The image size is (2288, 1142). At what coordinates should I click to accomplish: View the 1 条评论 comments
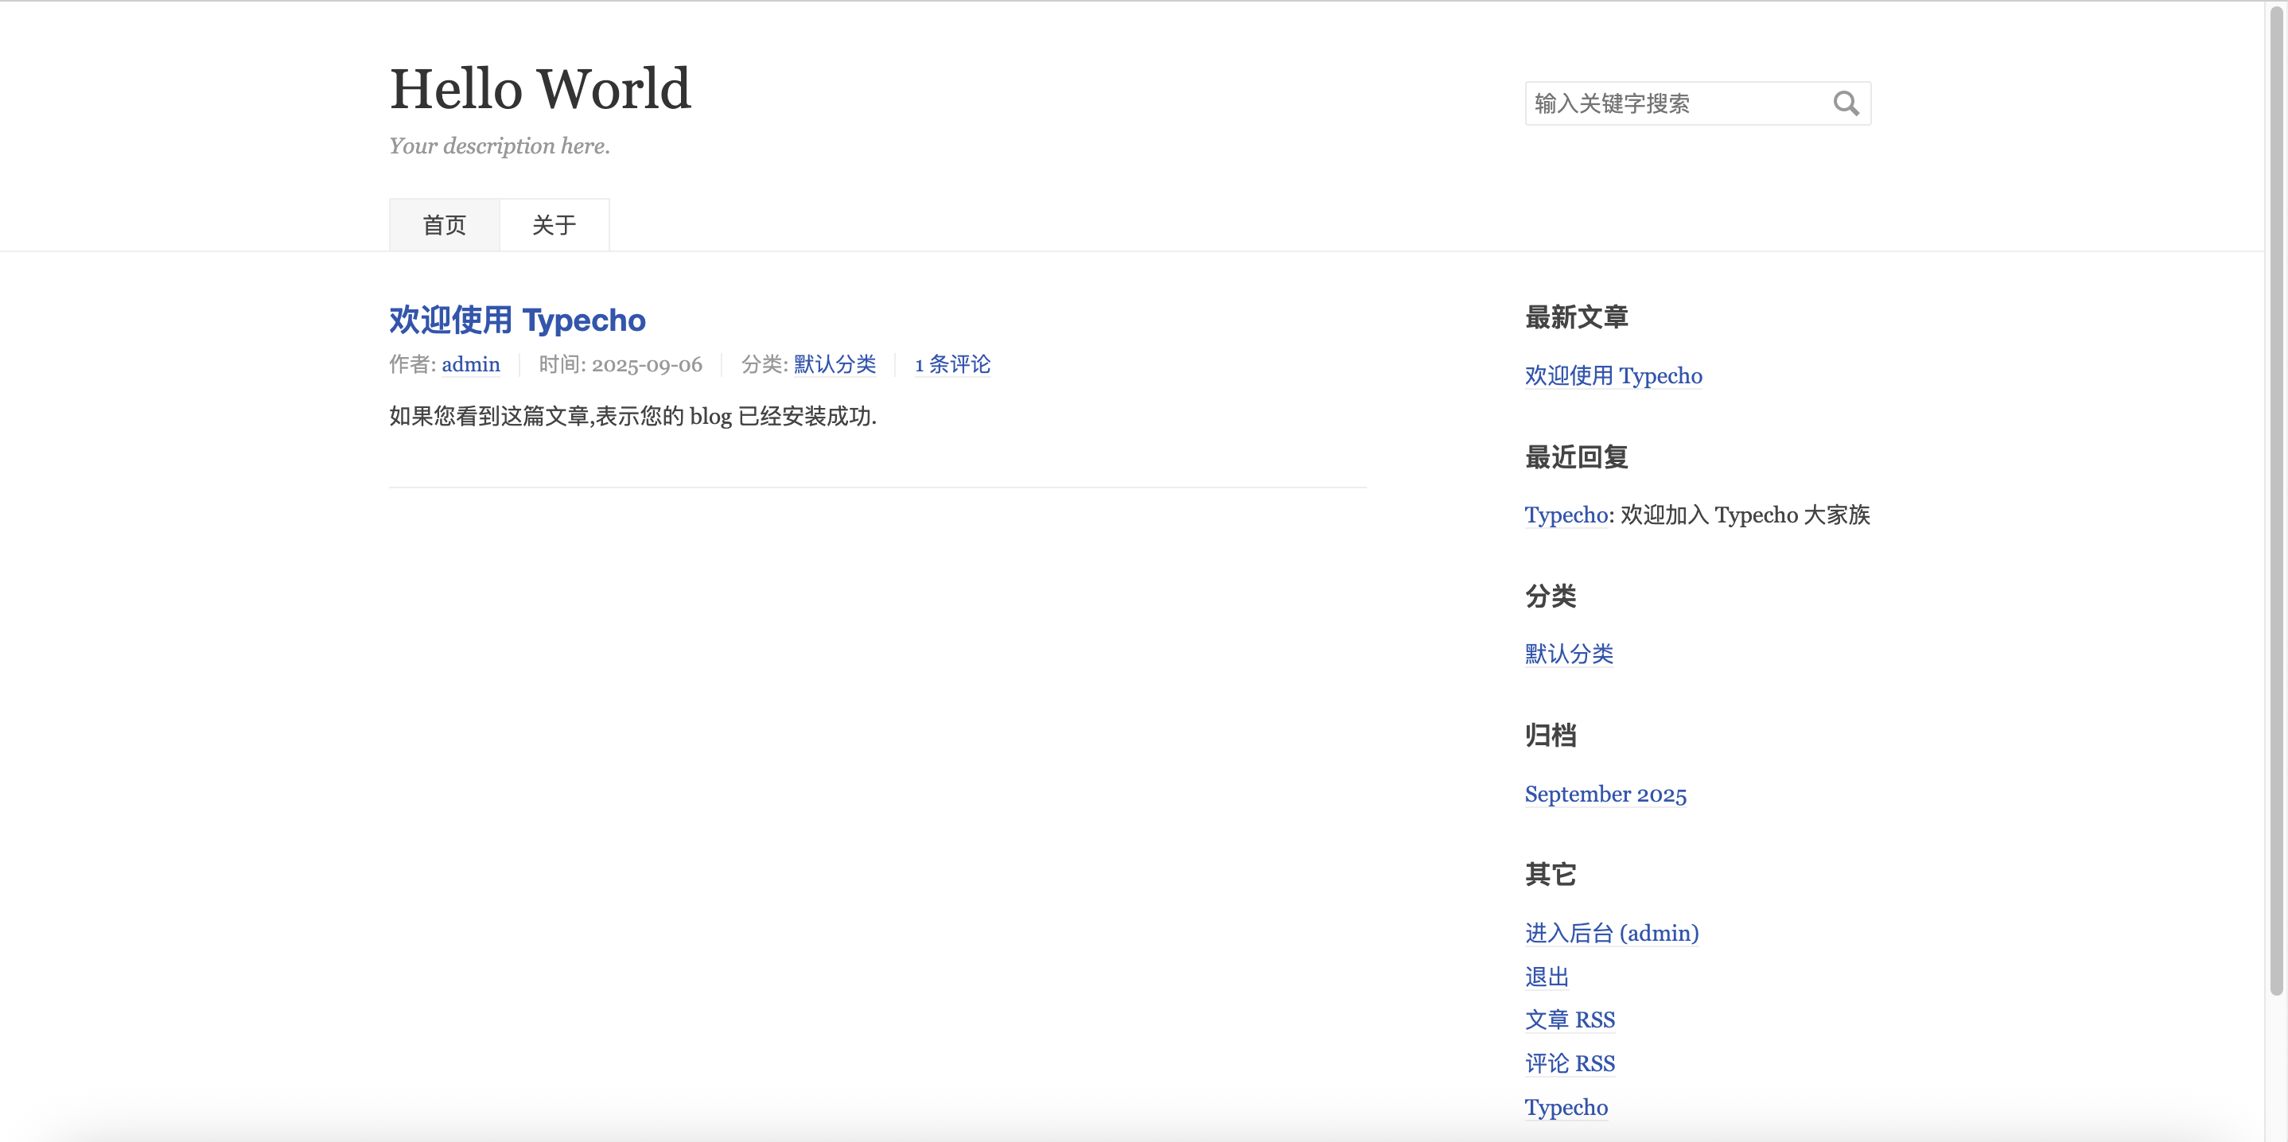[951, 364]
